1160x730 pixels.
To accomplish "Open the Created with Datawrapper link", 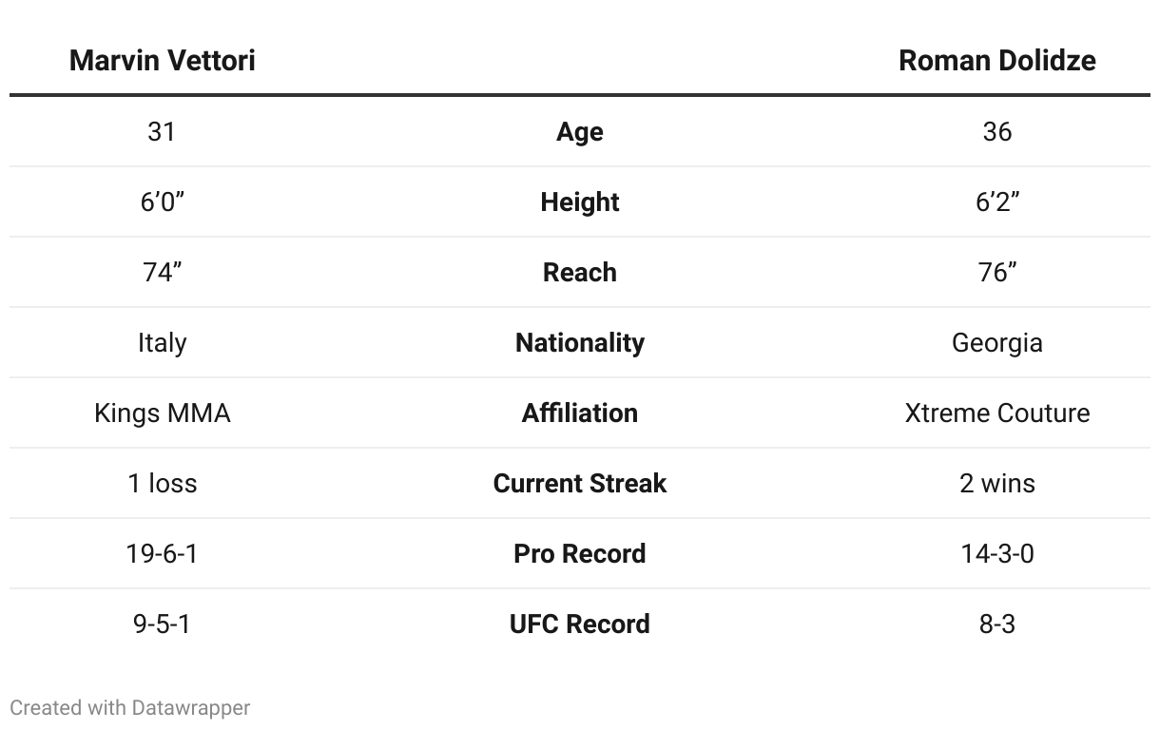I will click(x=130, y=708).
